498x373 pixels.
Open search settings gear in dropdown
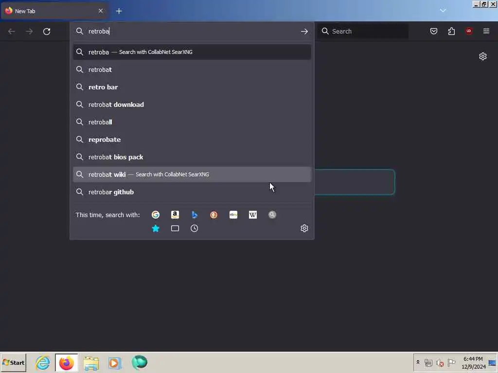(x=304, y=228)
